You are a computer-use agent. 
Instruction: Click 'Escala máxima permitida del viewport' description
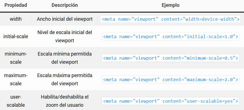coord(65,79)
